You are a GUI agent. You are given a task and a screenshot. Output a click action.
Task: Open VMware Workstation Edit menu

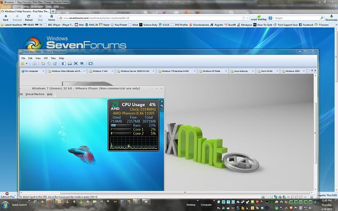(x=30, y=58)
